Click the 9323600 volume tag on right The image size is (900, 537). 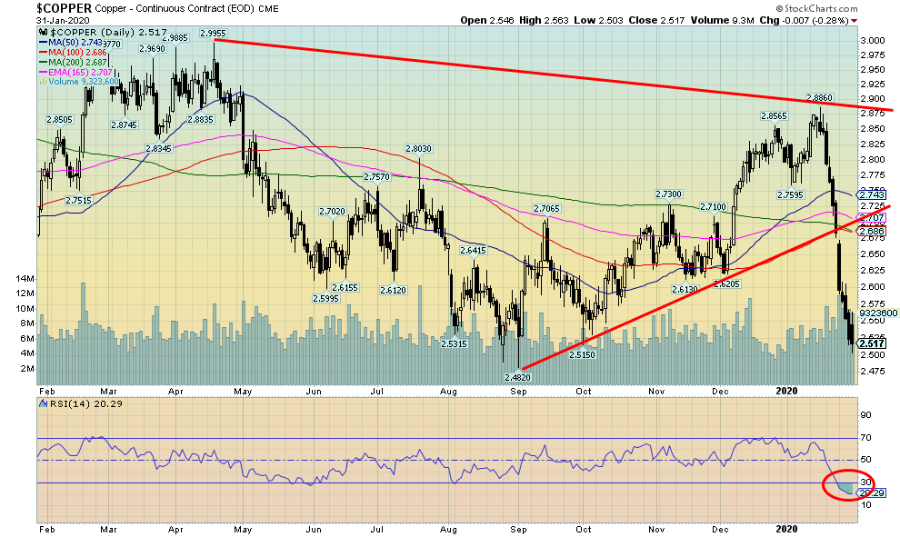876,312
